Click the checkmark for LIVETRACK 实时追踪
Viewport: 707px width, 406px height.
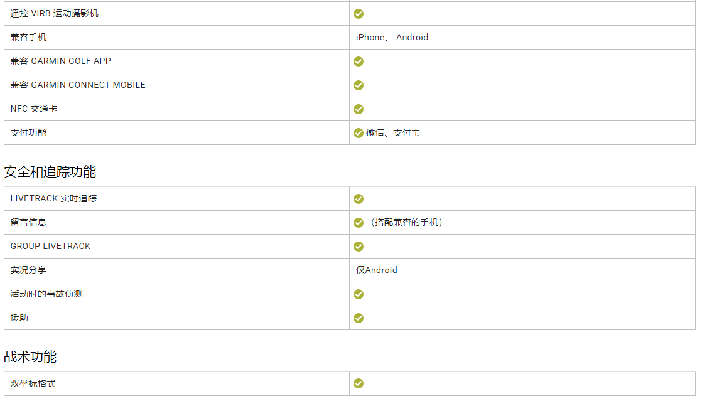(x=359, y=199)
